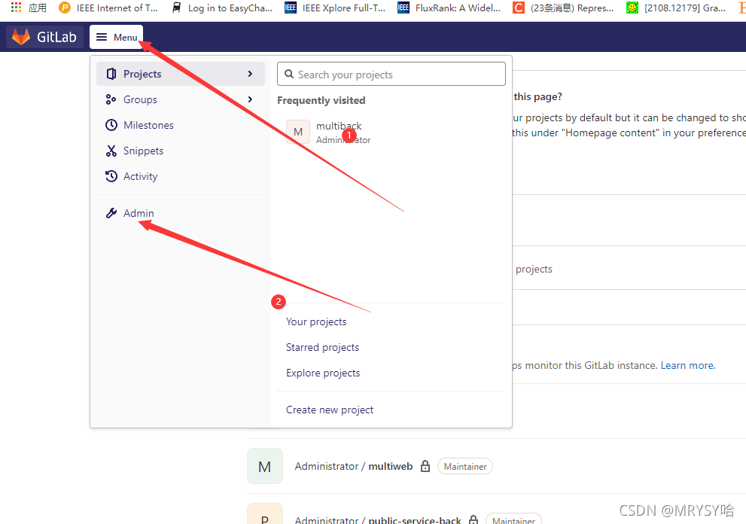Open the [2108.12179] Gra... bookmark
This screenshot has height=524, width=746.
[676, 8]
